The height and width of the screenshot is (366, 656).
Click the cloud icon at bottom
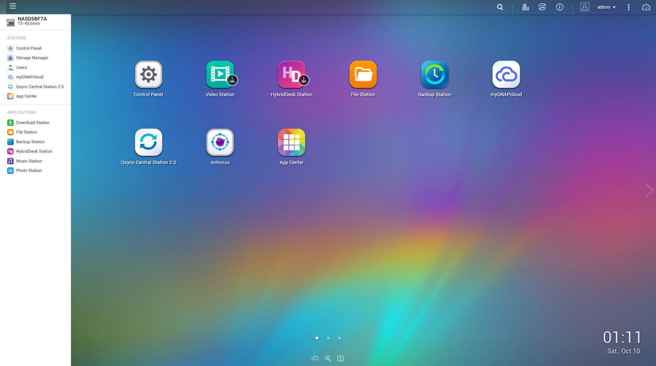pyautogui.click(x=315, y=358)
